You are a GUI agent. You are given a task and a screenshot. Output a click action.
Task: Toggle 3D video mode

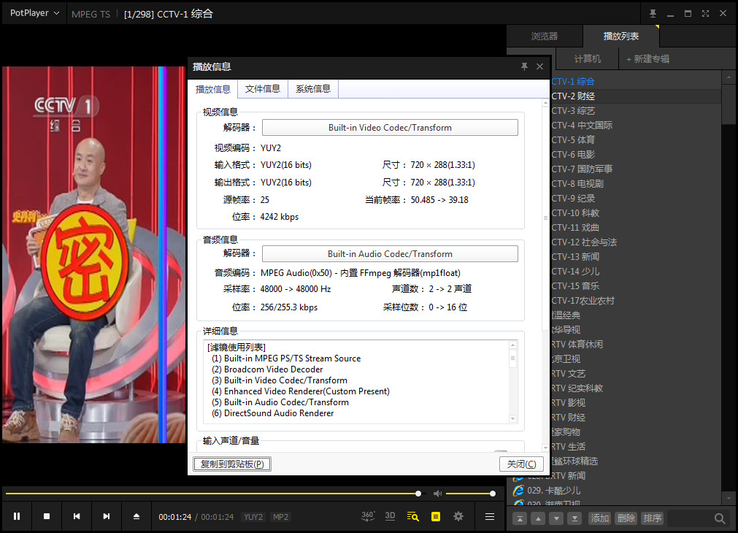[391, 516]
